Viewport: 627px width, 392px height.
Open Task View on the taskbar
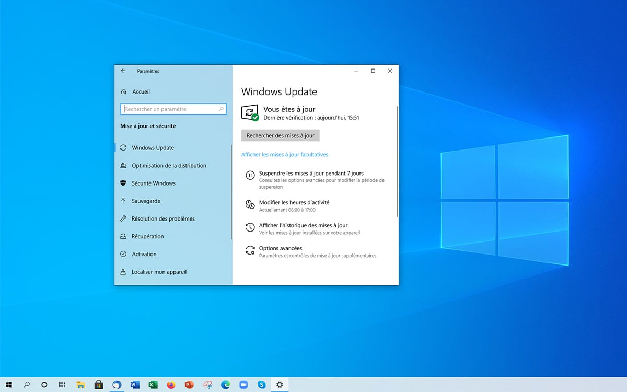(62, 385)
